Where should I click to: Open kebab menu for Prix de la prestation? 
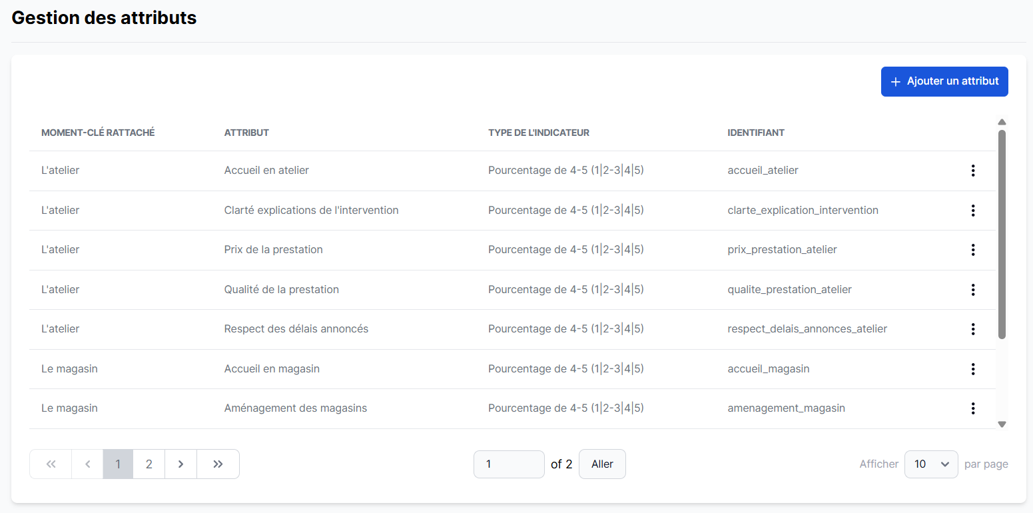[972, 250]
